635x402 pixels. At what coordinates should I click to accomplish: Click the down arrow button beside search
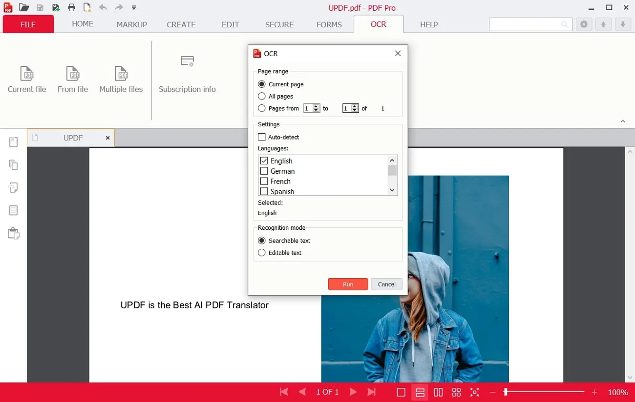click(x=623, y=24)
